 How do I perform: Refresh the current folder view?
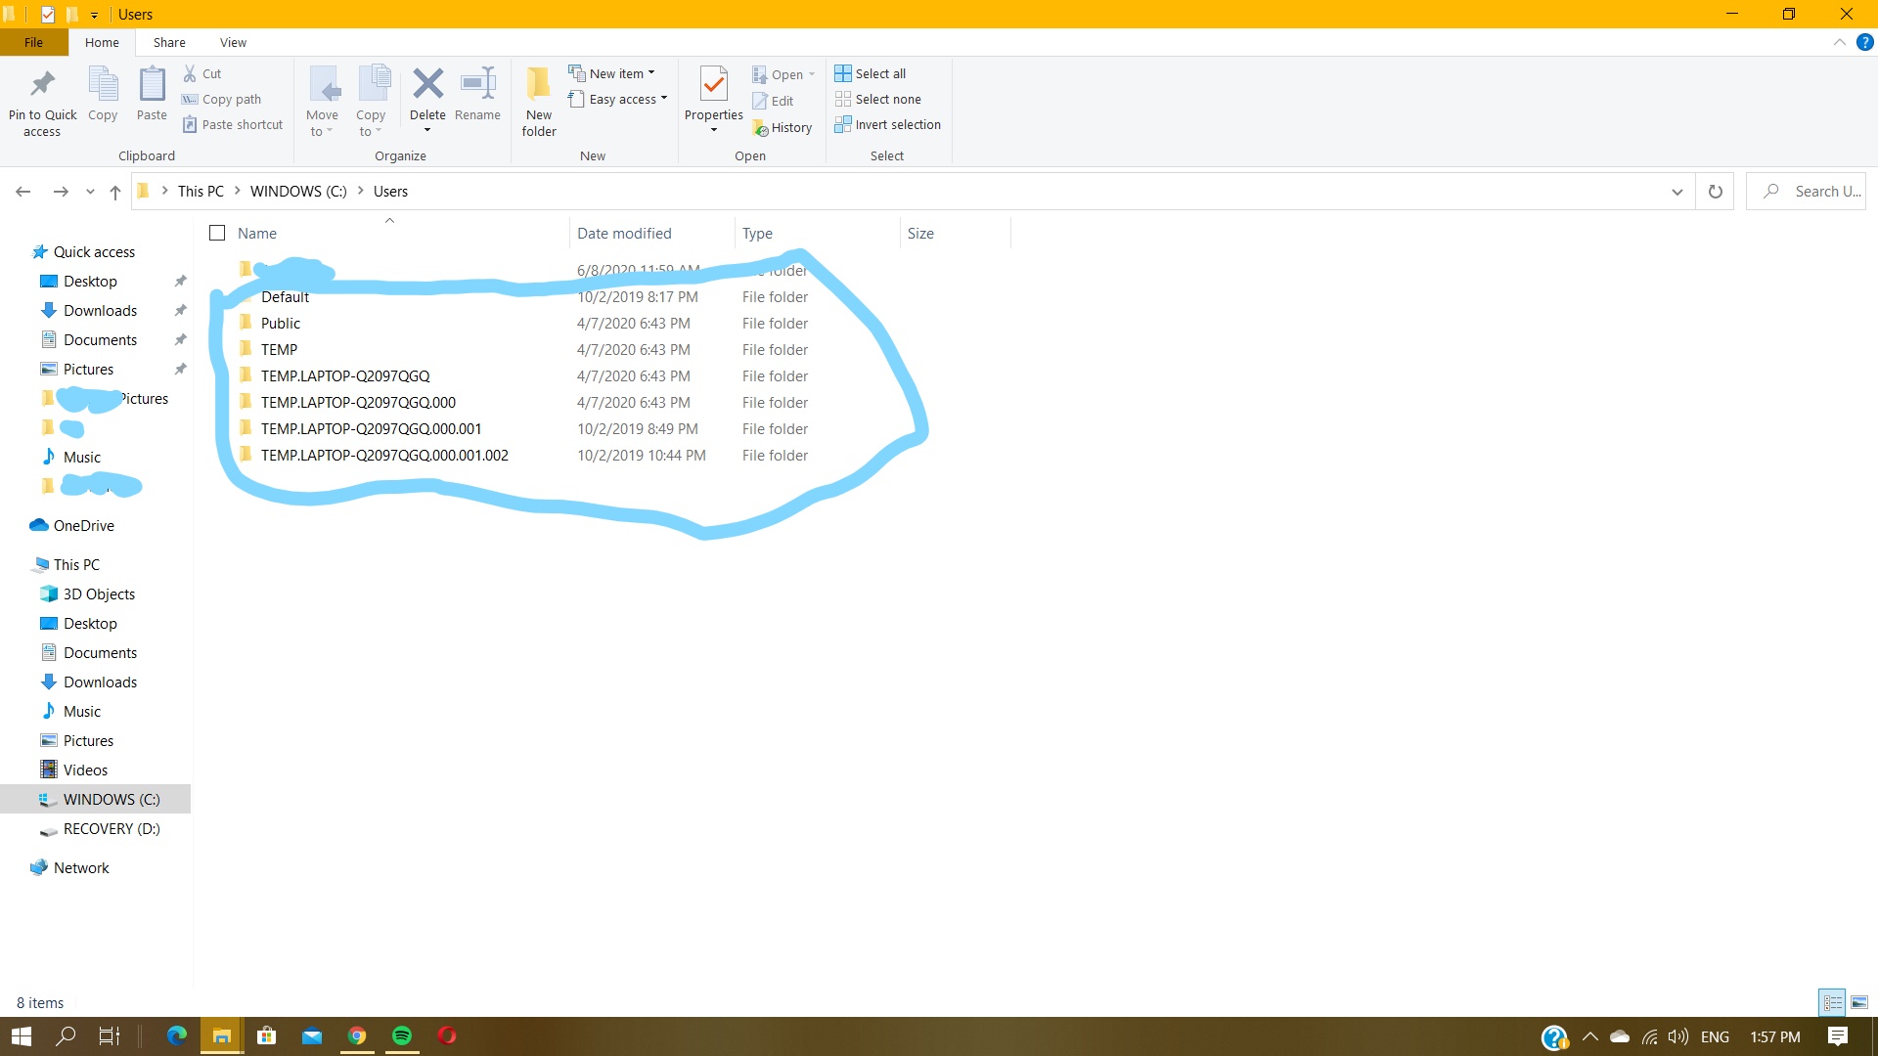(x=1715, y=192)
